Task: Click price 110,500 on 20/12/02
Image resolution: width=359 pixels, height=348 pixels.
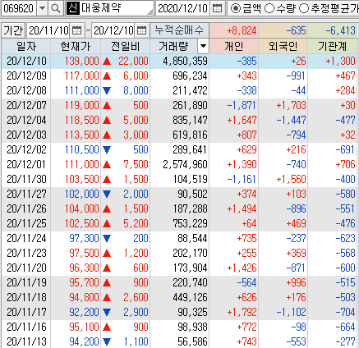Action: point(82,149)
